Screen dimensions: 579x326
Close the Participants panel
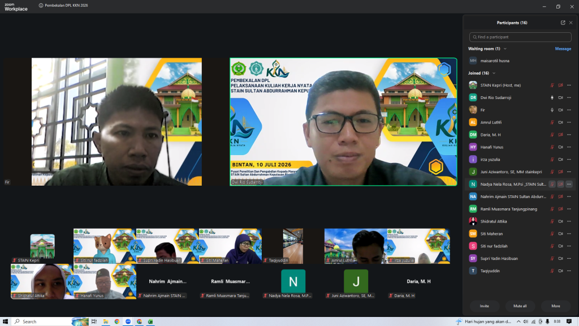click(x=571, y=23)
